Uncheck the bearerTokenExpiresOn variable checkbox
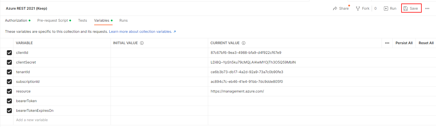Screen dimensions: 436x127 coord(9,111)
